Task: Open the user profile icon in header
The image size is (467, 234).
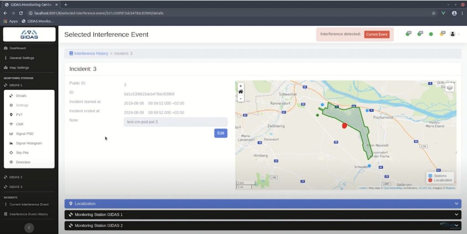Action: pyautogui.click(x=453, y=34)
